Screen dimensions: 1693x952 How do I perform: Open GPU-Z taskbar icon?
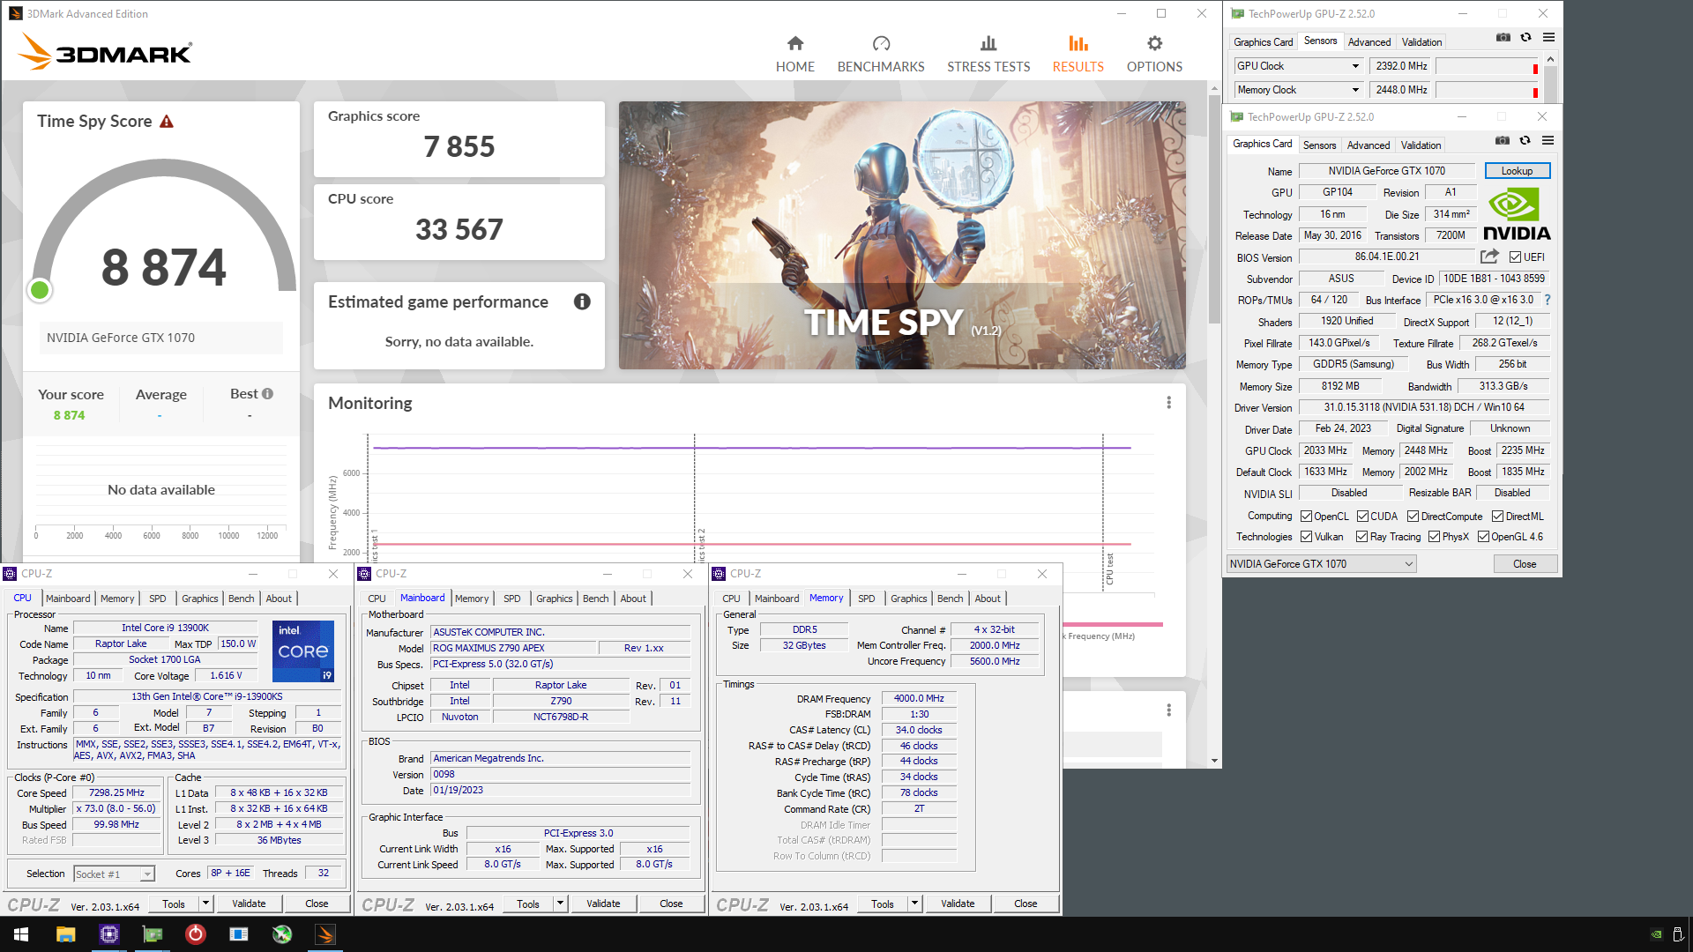[153, 934]
